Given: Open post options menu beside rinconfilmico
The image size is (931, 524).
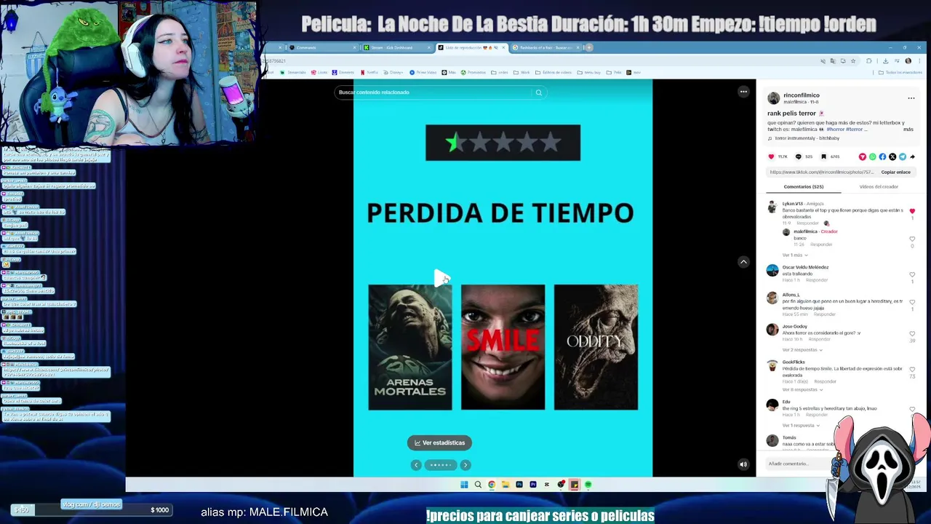Looking at the screenshot, I should (911, 98).
